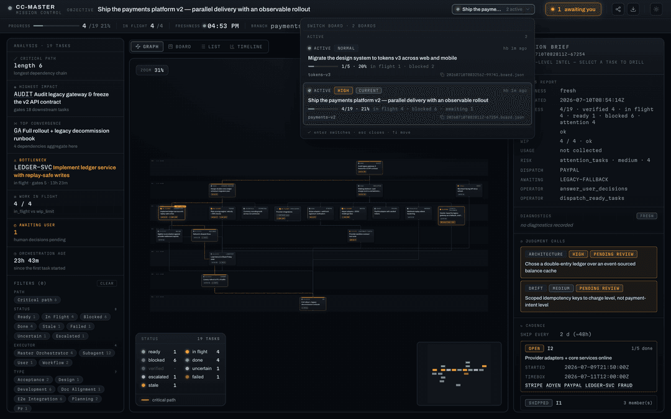Switch to the Timeline view tab
The image size is (671, 419).
(x=246, y=47)
